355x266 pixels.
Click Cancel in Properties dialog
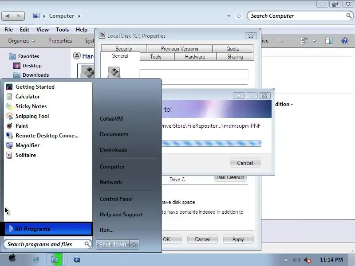click(x=202, y=239)
